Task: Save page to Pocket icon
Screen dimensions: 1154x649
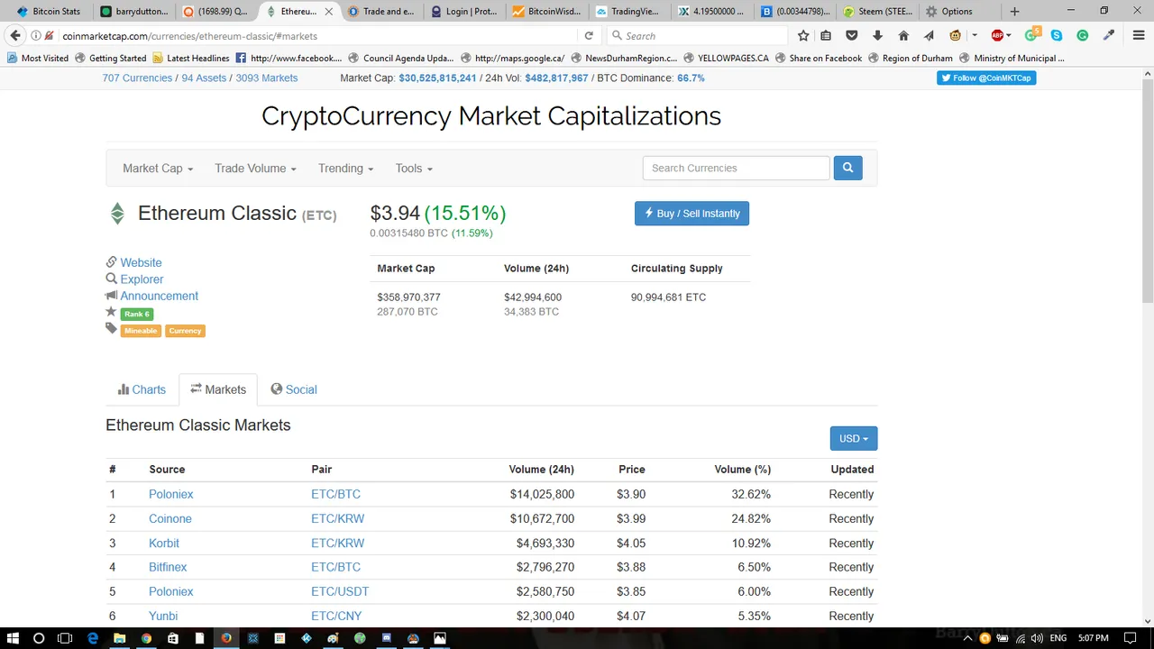Action: click(x=852, y=36)
